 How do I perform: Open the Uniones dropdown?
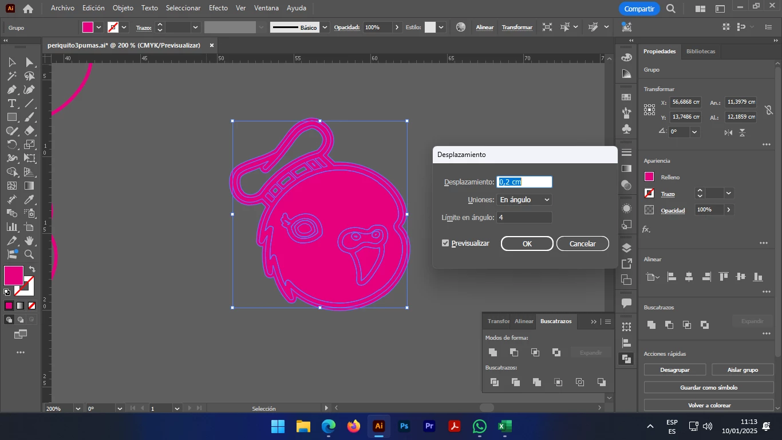(x=524, y=200)
